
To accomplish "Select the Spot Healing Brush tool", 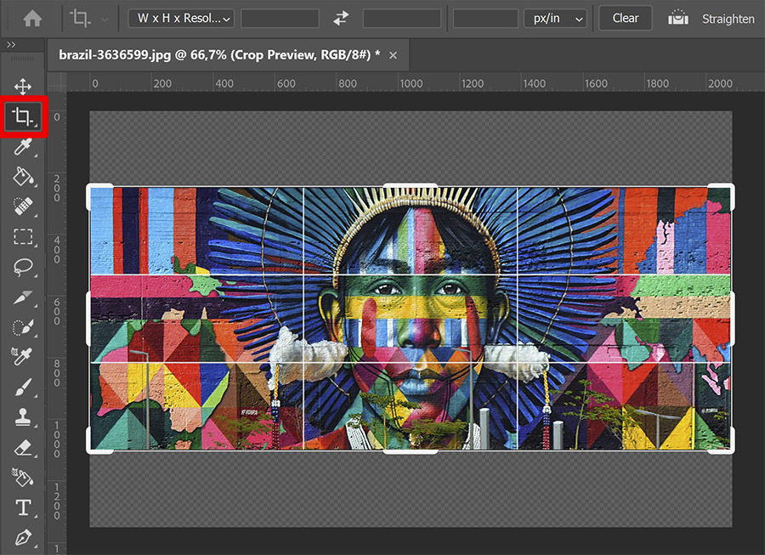I will click(x=24, y=207).
